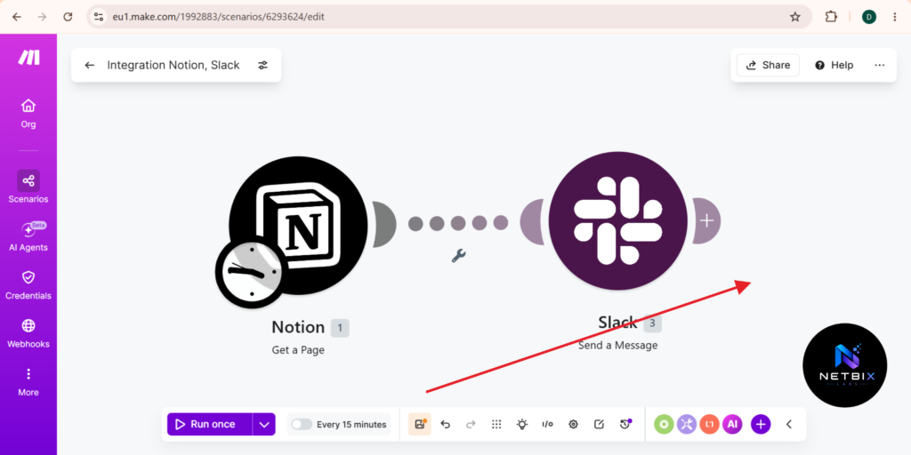Open Help

point(834,65)
